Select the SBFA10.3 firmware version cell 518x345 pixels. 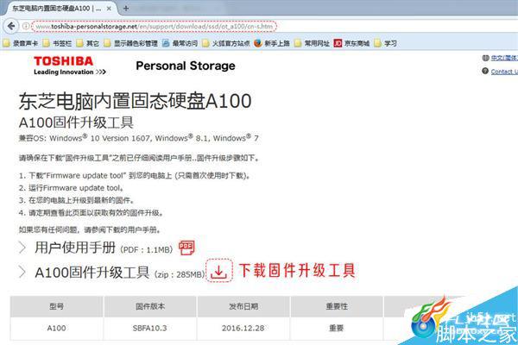click(x=150, y=328)
